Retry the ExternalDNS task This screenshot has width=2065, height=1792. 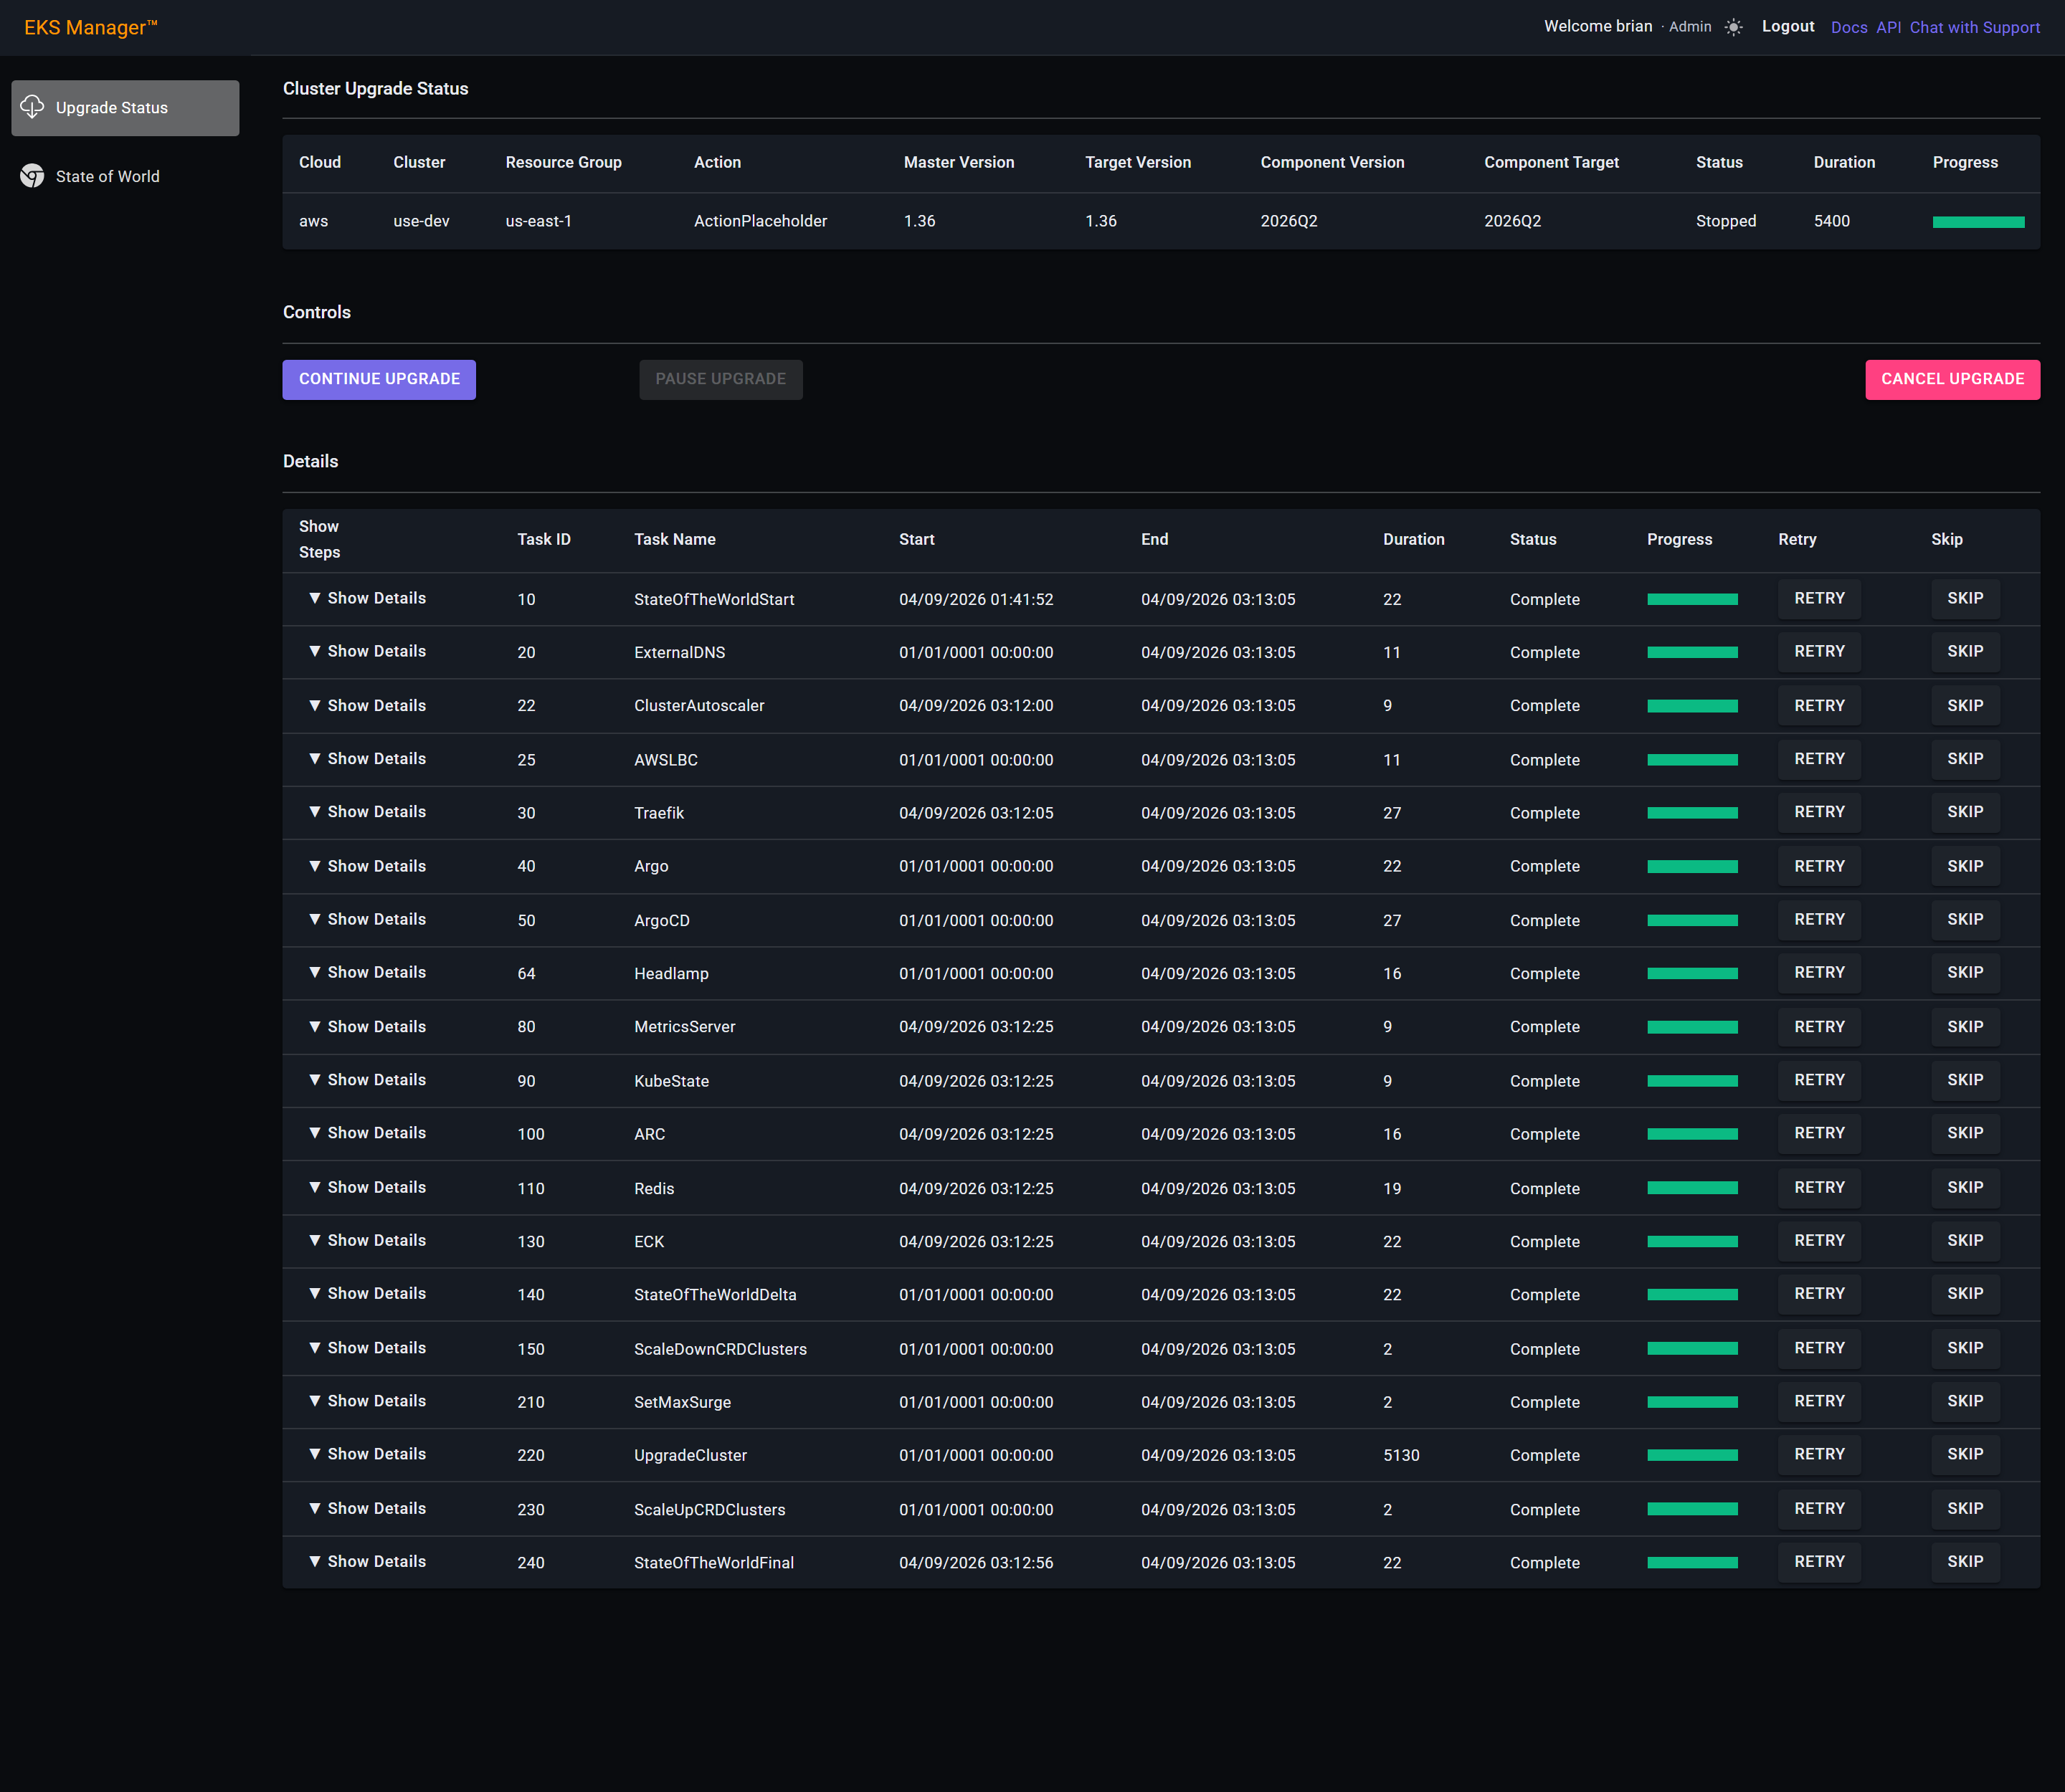1819,651
